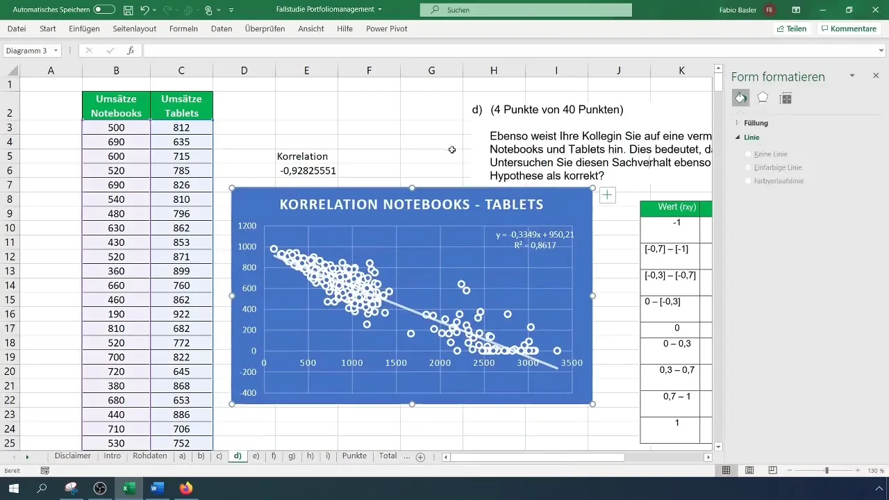Image resolution: width=889 pixels, height=500 pixels.
Task: Add a new sheet with plus icon
Action: coord(420,456)
